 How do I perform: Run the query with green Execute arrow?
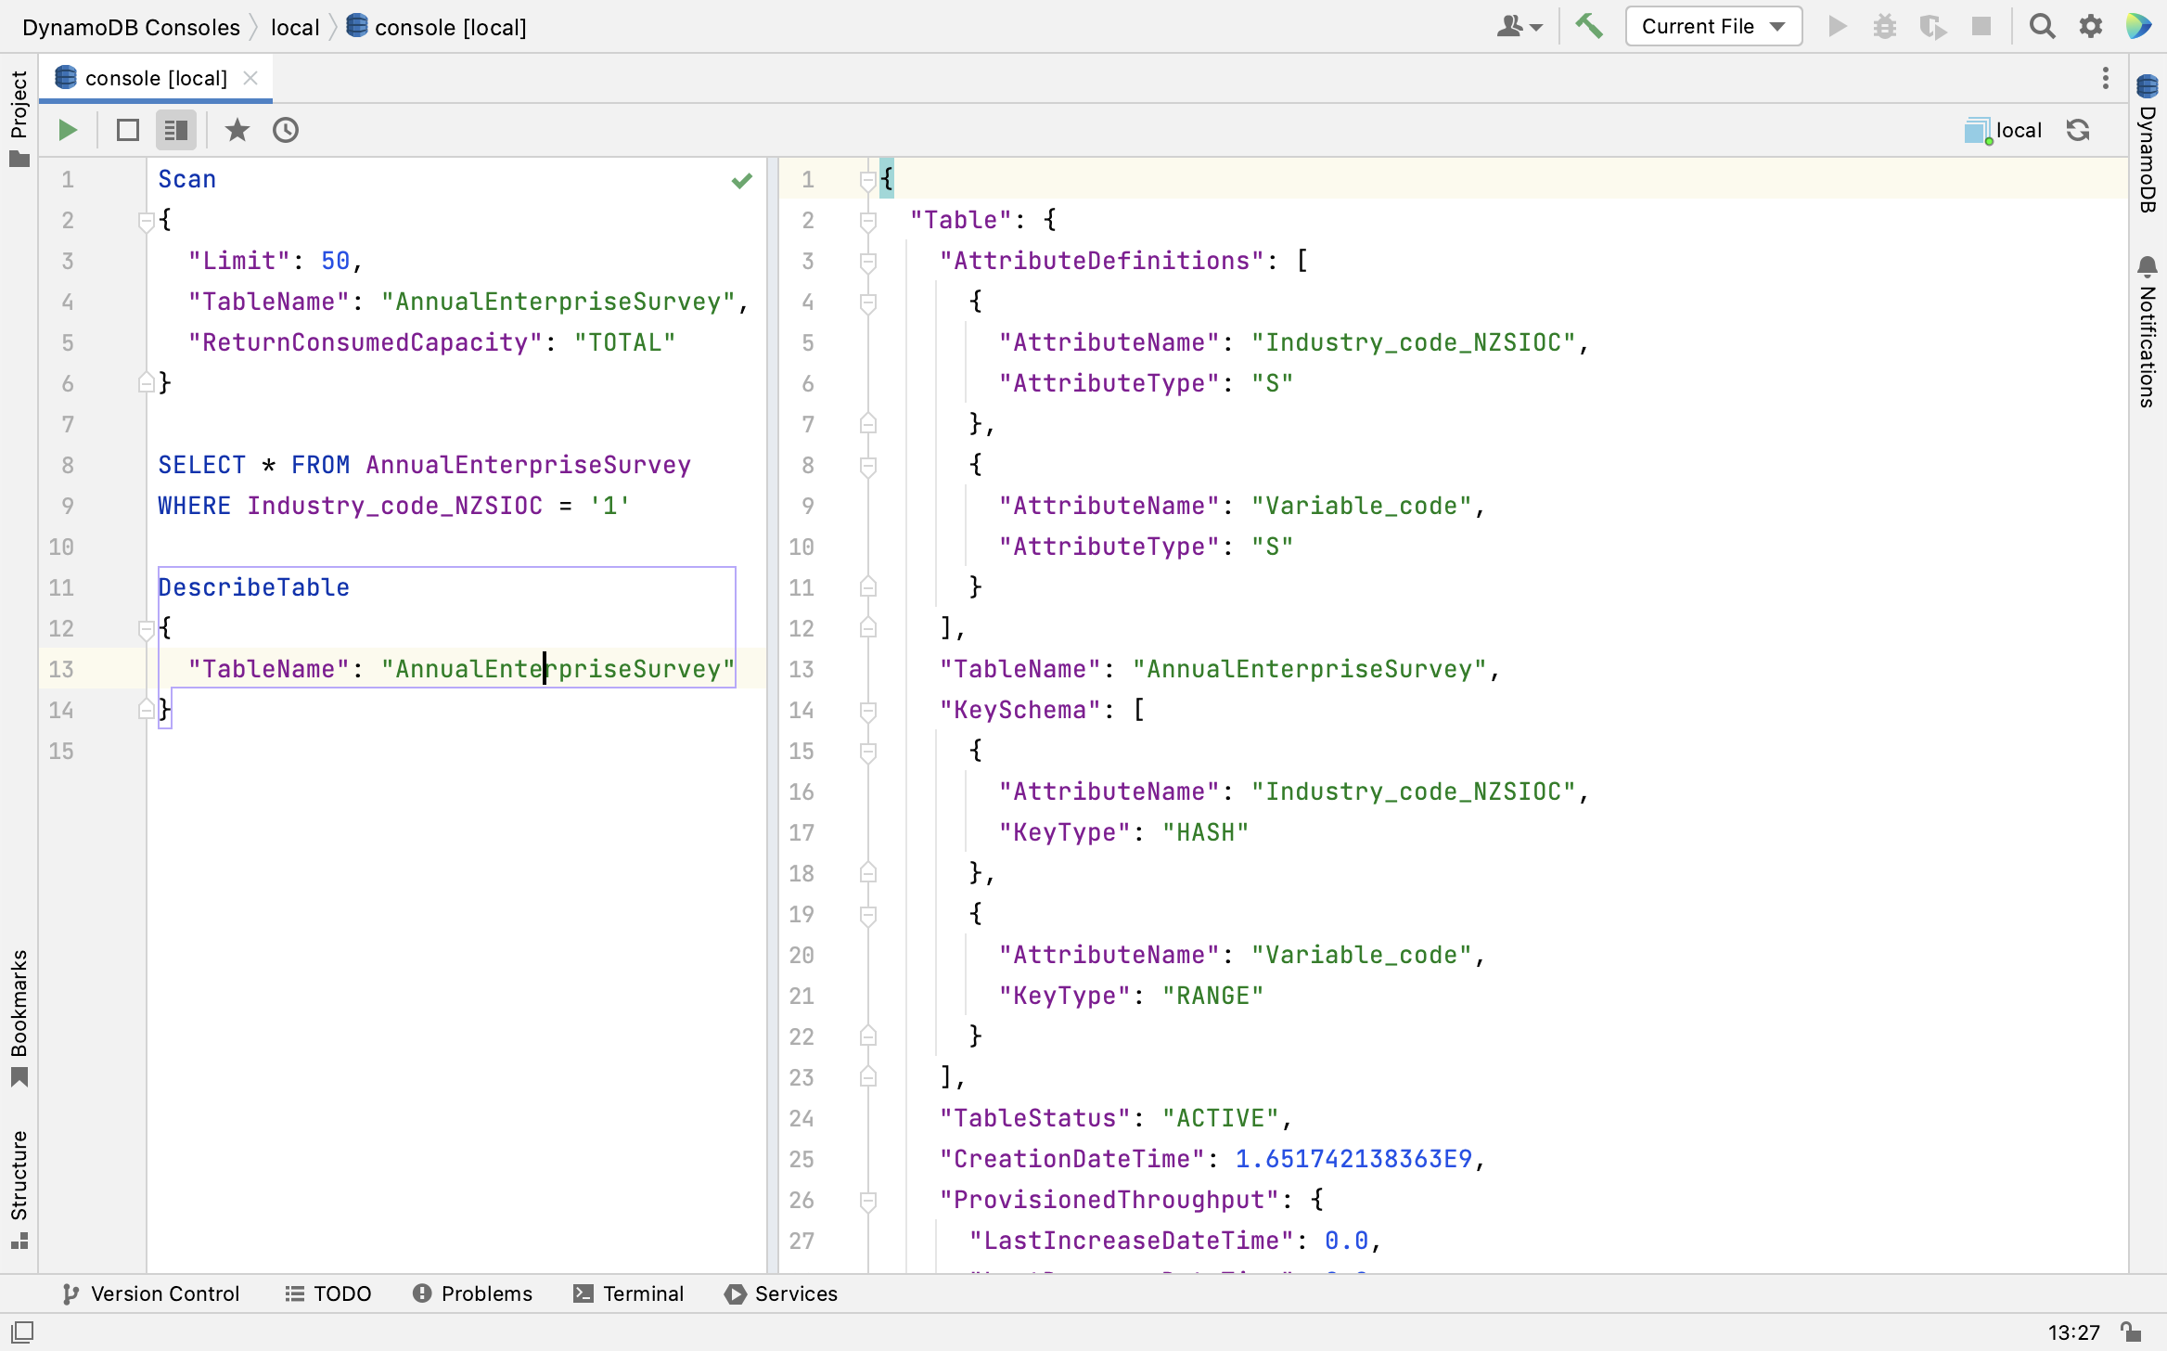point(68,130)
